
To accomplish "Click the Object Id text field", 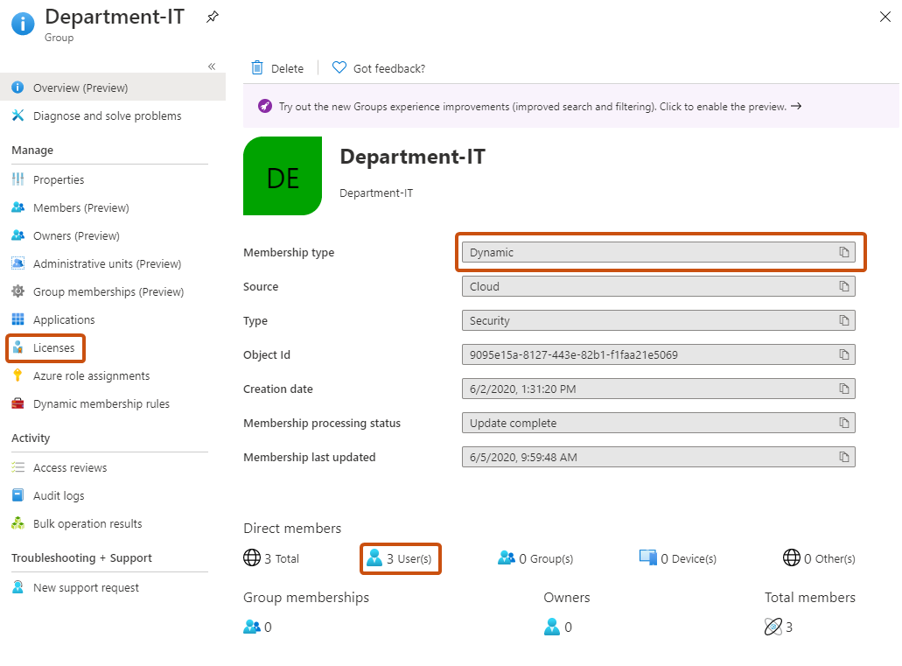I will point(658,354).
